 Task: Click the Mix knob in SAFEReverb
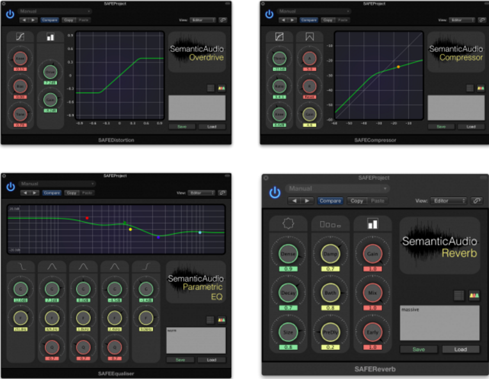373,293
